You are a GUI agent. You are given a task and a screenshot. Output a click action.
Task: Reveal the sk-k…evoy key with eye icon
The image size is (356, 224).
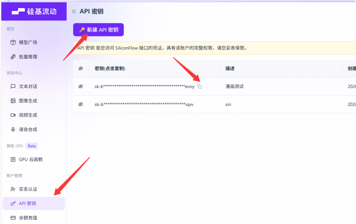pos(81,86)
